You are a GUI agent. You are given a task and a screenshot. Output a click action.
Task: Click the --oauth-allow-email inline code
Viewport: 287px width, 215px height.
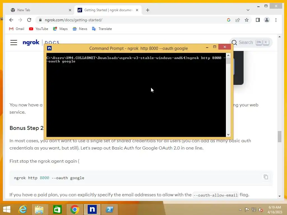click(216, 195)
